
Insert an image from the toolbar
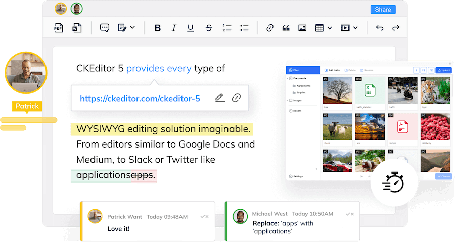pyautogui.click(x=302, y=28)
